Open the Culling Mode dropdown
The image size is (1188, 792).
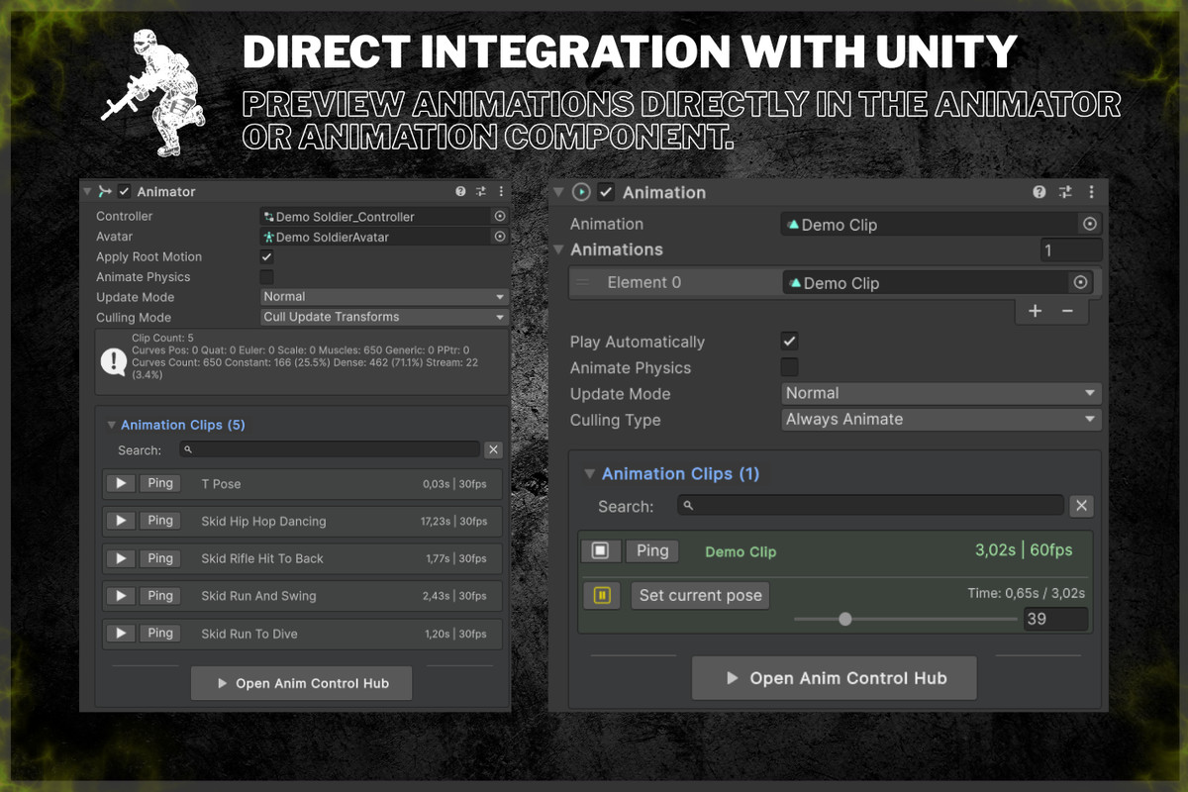[384, 317]
